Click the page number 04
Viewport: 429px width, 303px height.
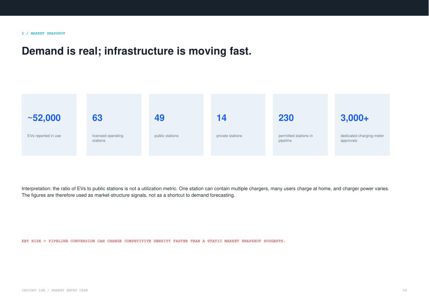pos(405,290)
